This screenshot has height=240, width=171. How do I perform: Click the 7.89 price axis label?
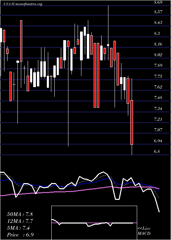158,65
